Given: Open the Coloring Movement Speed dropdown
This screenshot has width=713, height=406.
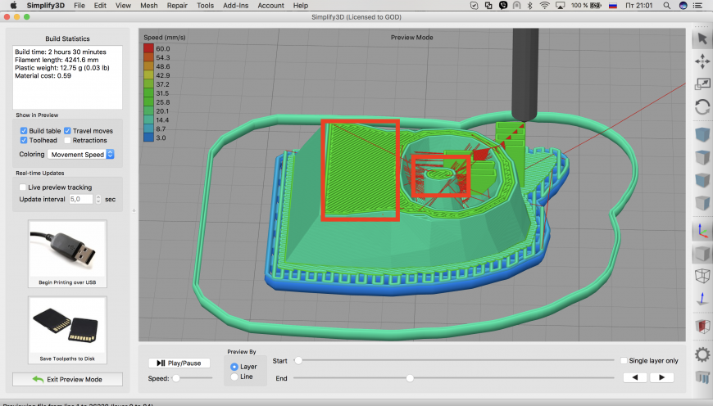Looking at the screenshot, I should (x=81, y=154).
